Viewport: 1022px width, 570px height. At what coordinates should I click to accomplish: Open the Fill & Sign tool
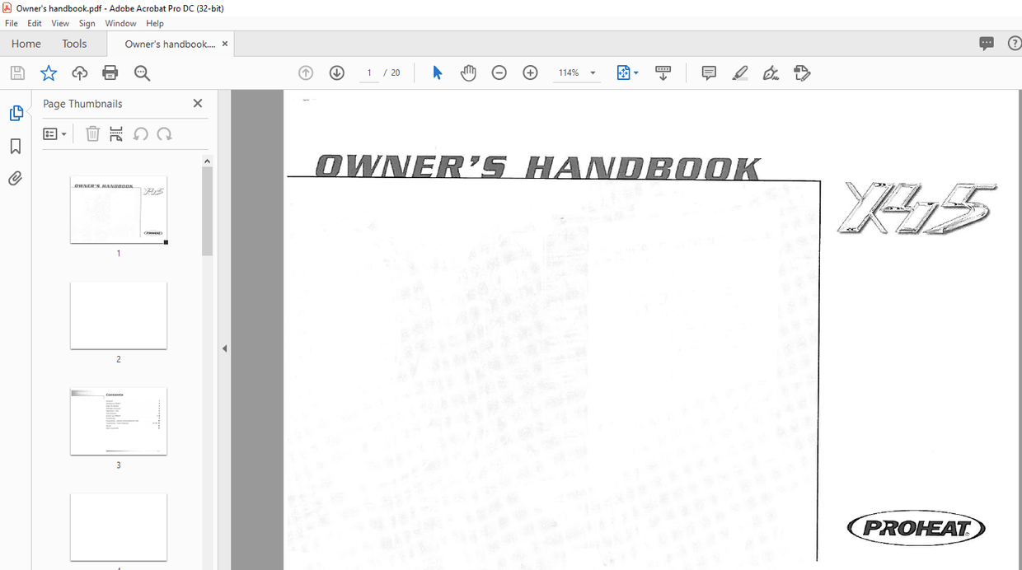tap(802, 72)
